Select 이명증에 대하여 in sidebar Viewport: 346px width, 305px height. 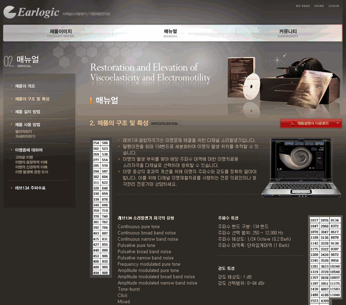click(29, 150)
